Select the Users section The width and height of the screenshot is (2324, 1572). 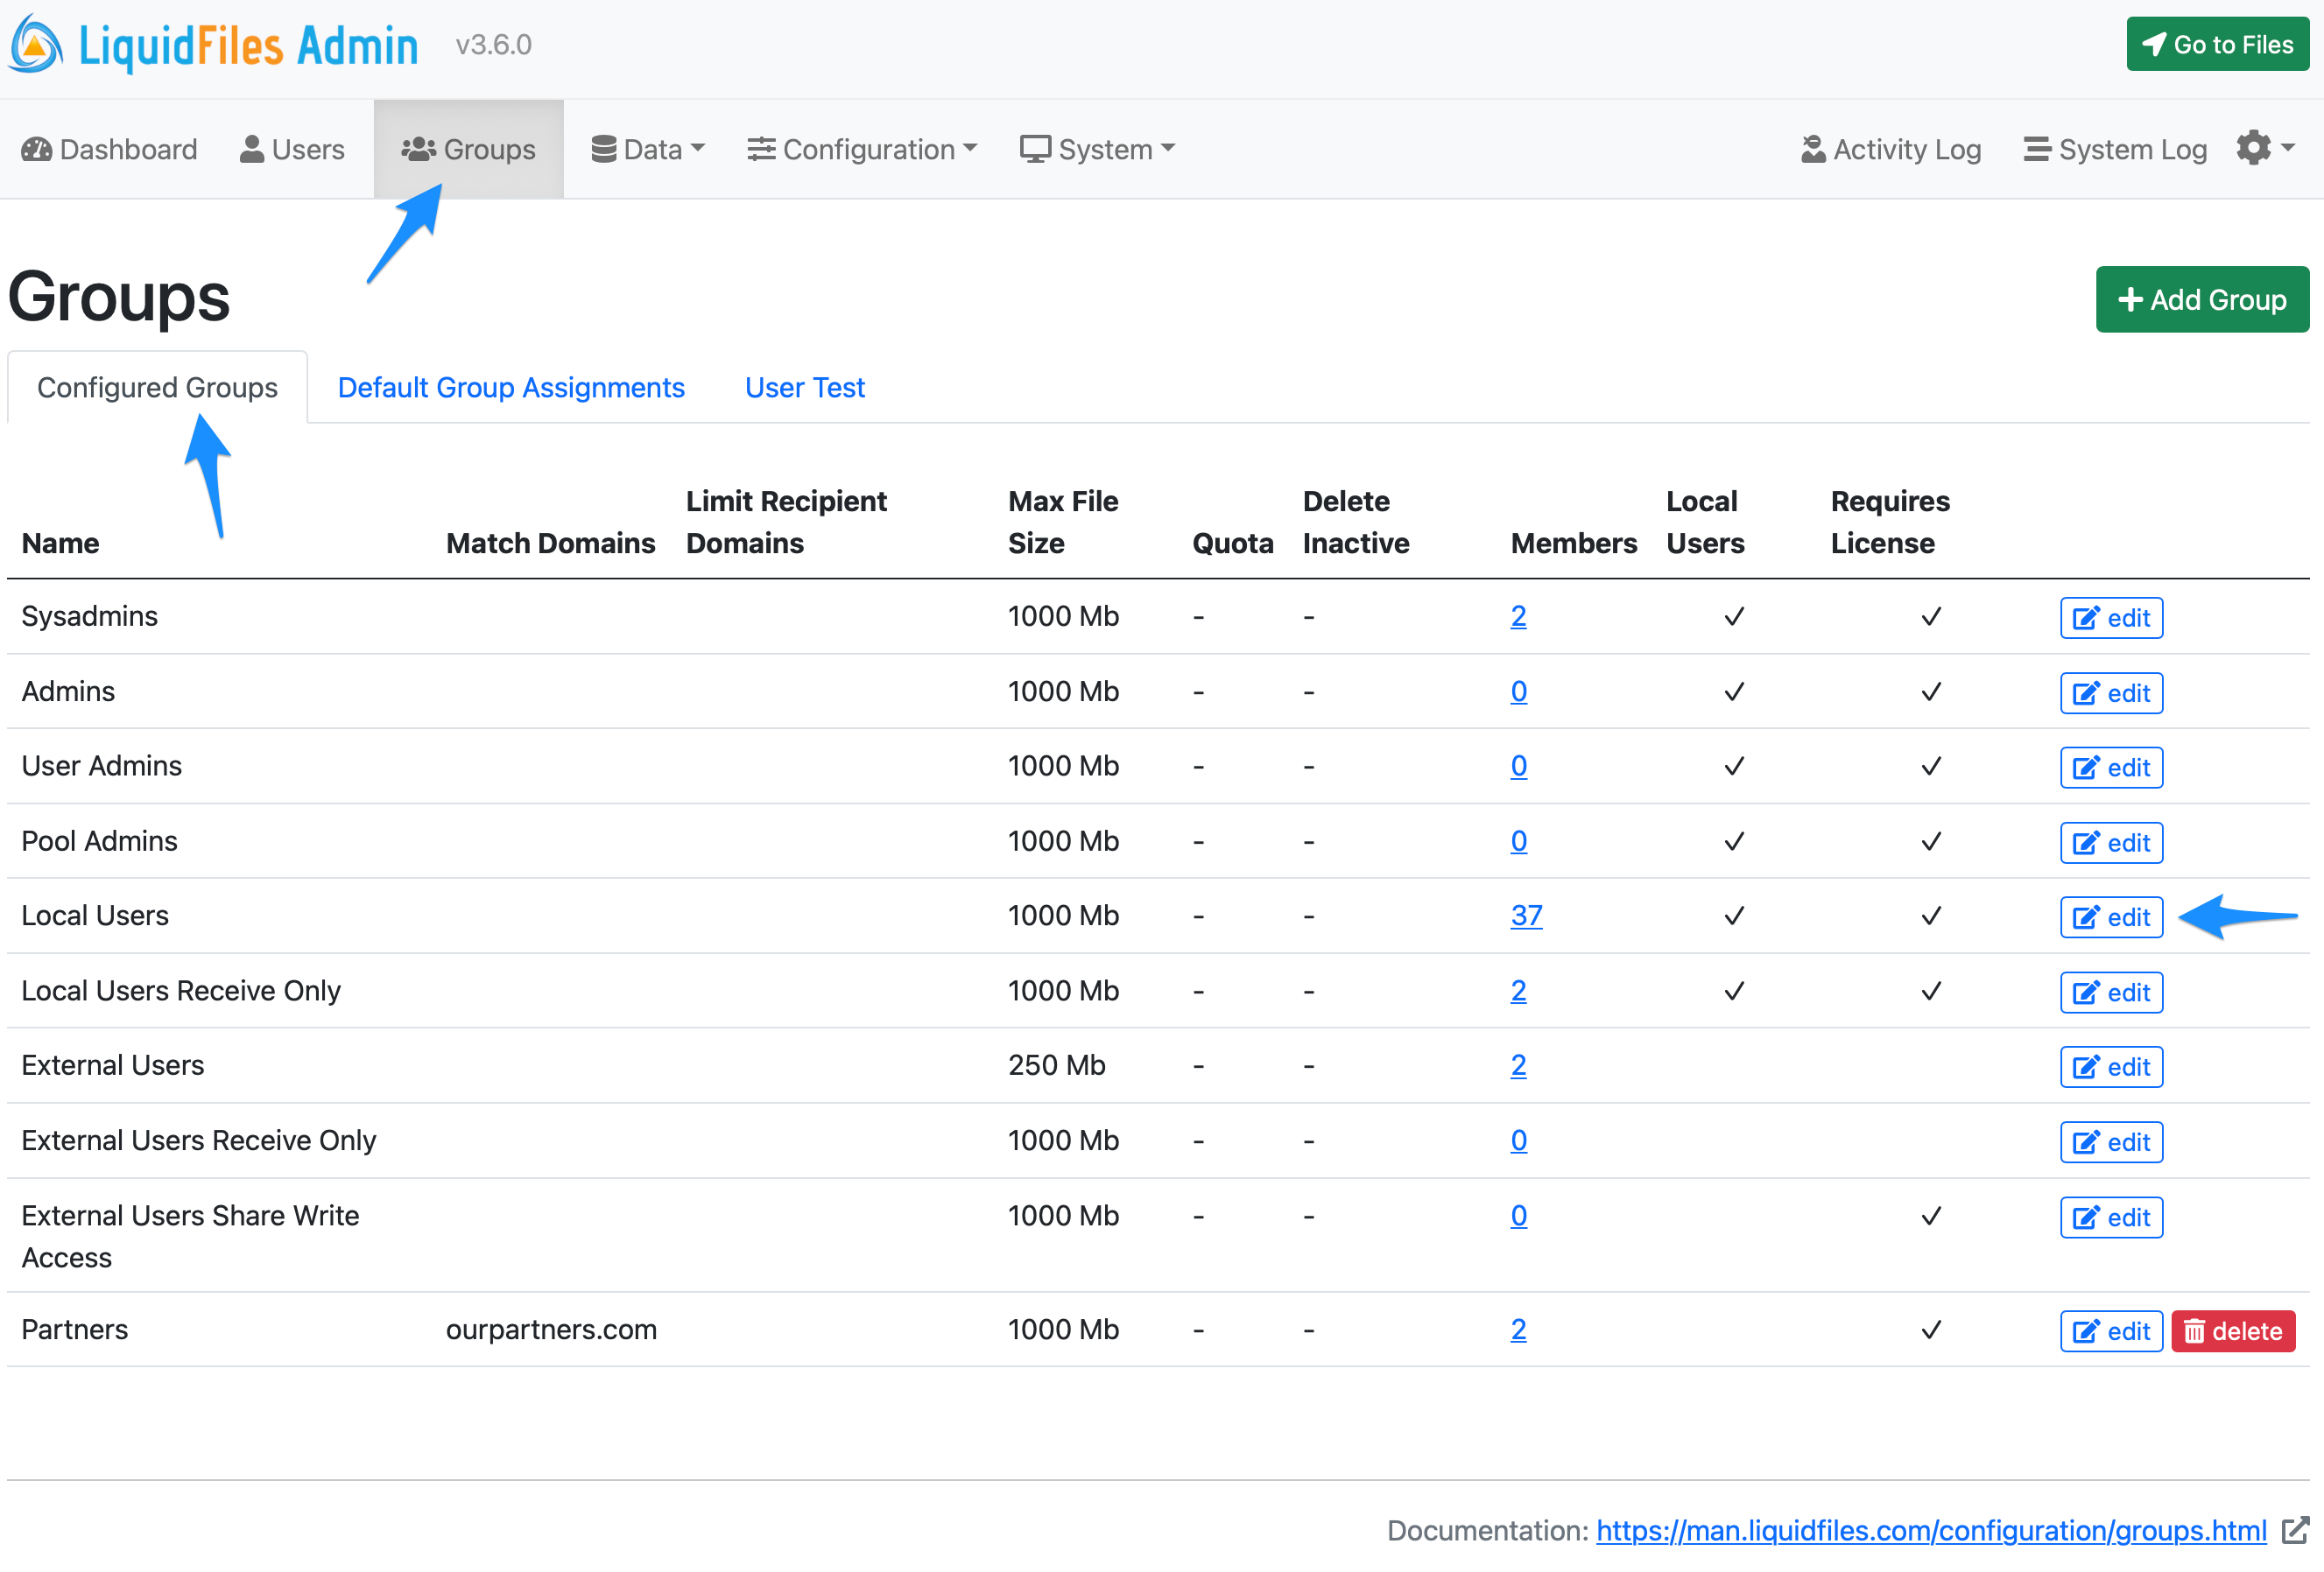(293, 149)
